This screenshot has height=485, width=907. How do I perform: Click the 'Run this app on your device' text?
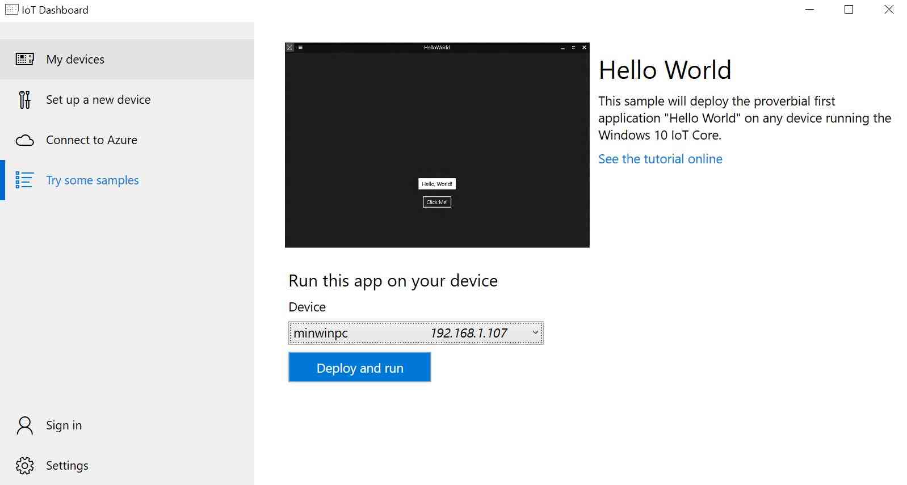pyautogui.click(x=393, y=281)
